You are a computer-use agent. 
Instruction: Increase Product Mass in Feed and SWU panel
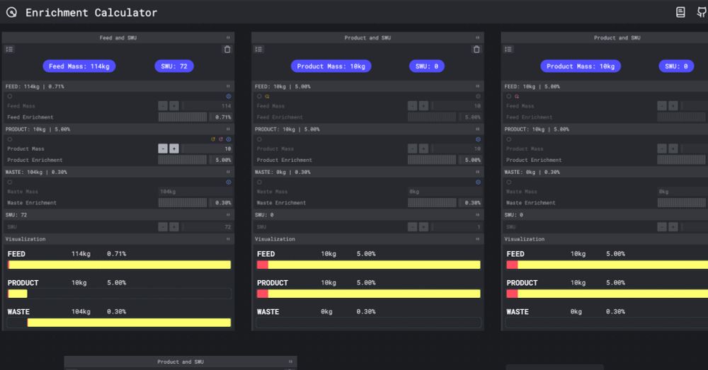pyautogui.click(x=174, y=149)
